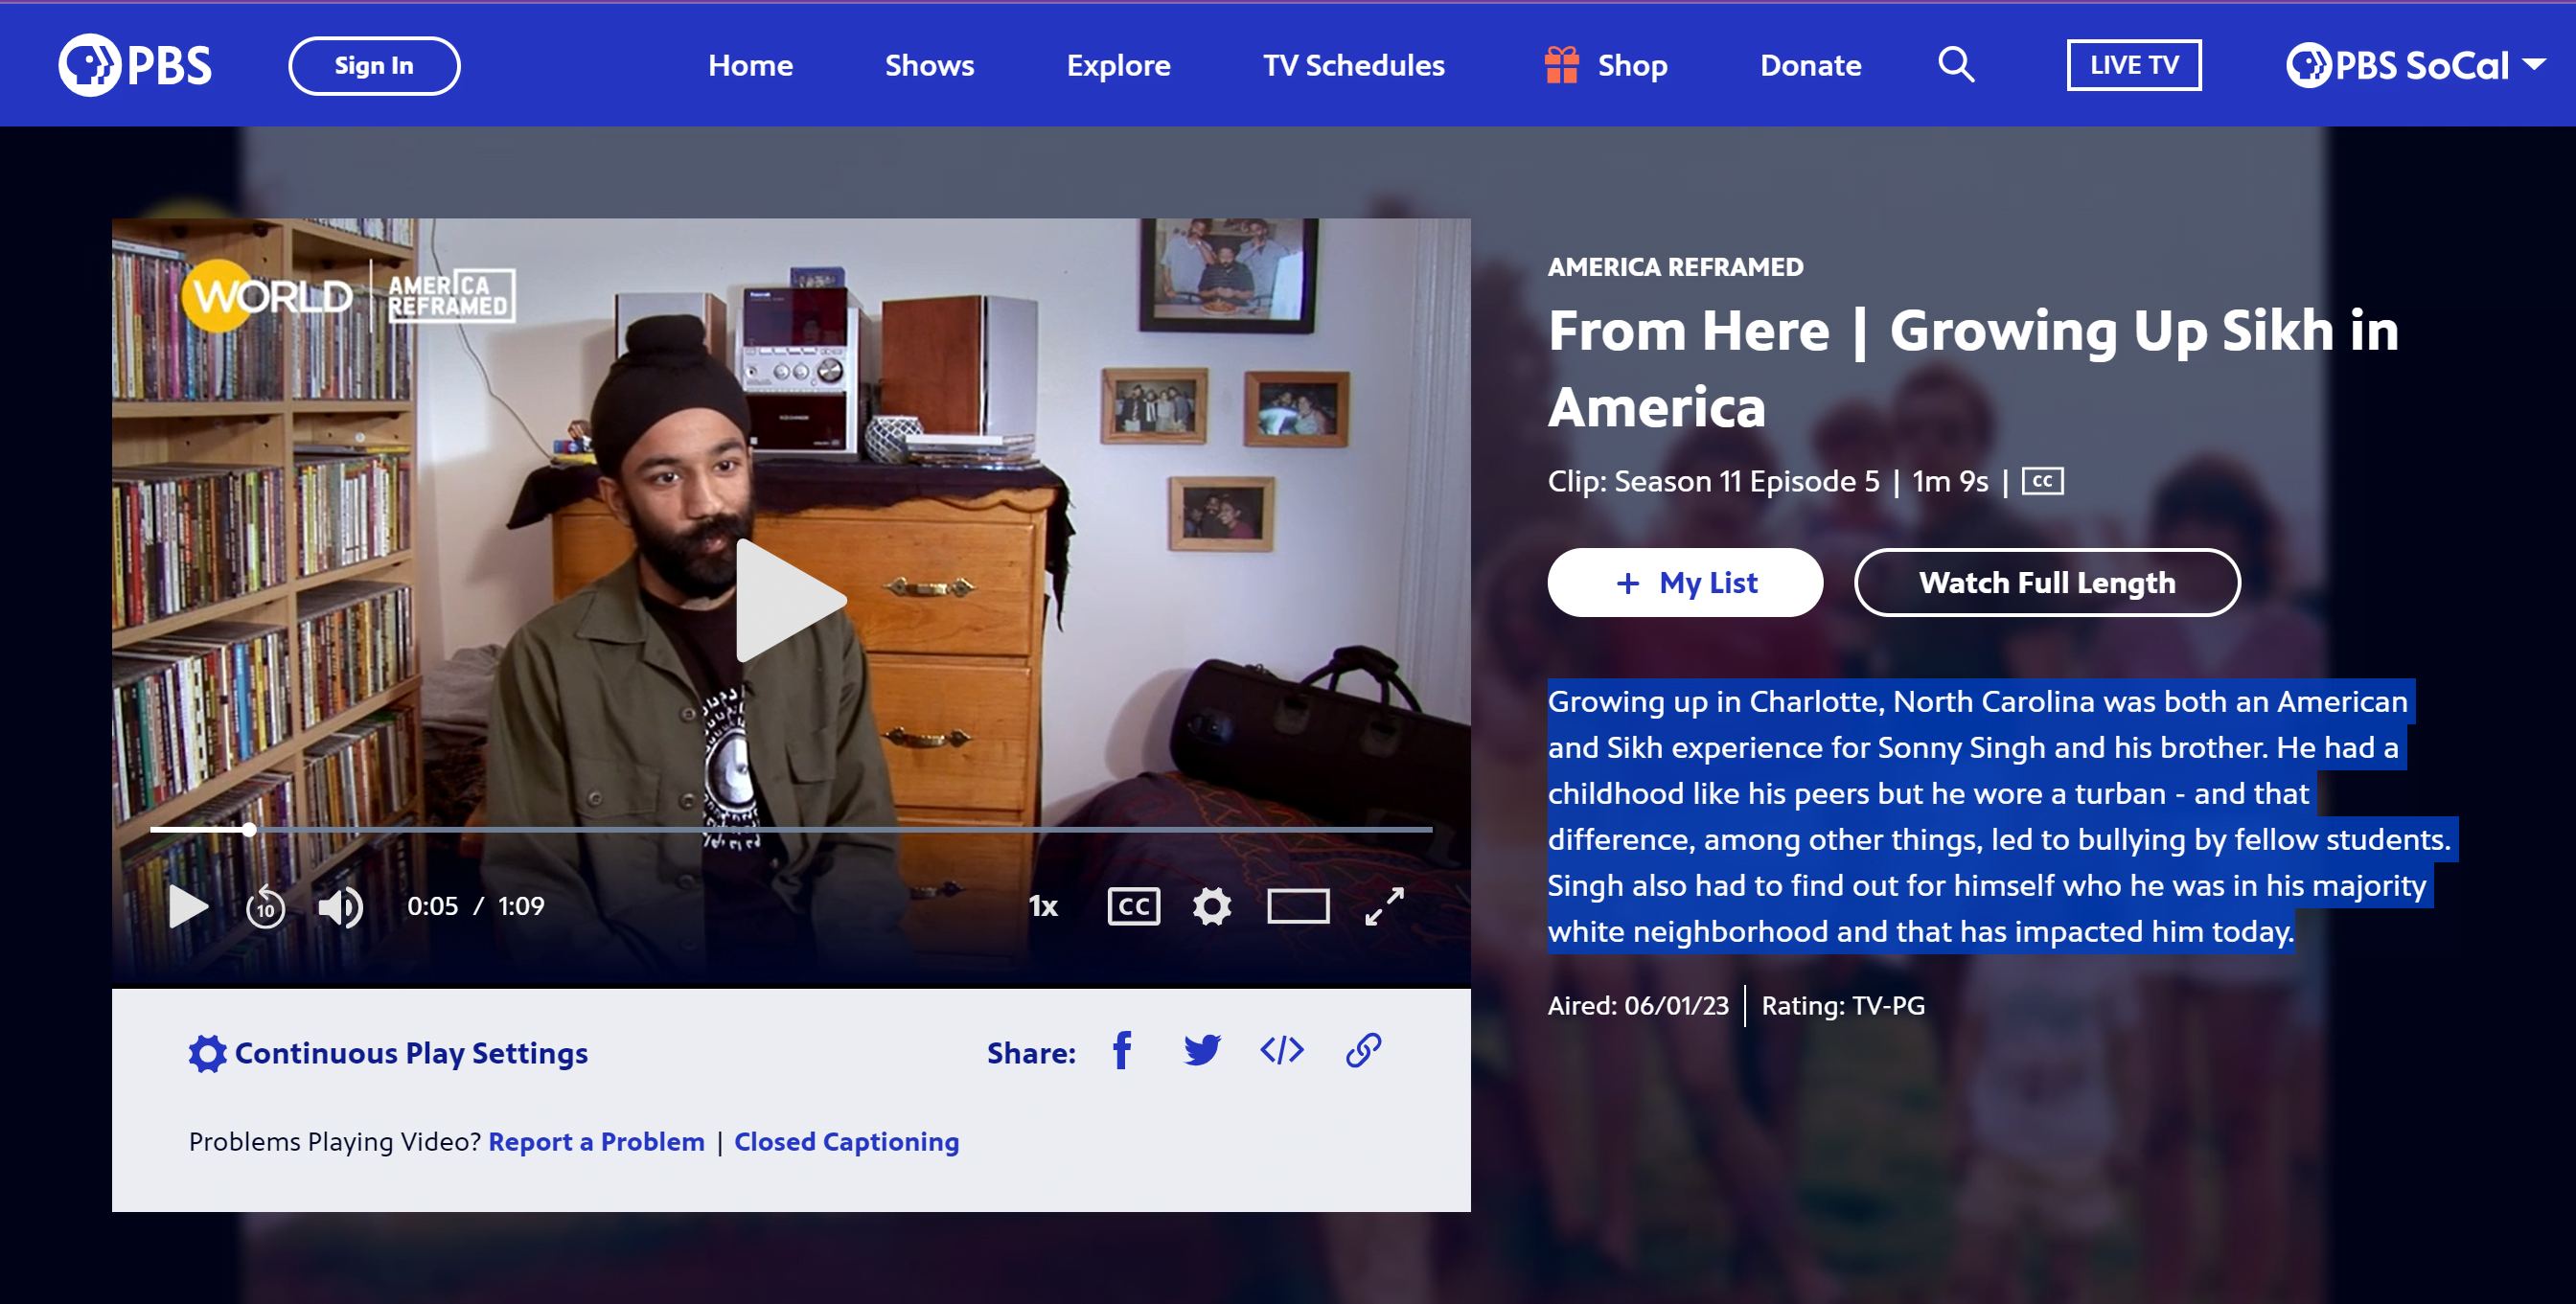Image resolution: width=2576 pixels, height=1304 pixels.
Task: Get embed code icon
Action: [1282, 1051]
